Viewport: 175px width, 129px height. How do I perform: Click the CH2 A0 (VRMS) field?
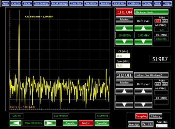(161, 93)
